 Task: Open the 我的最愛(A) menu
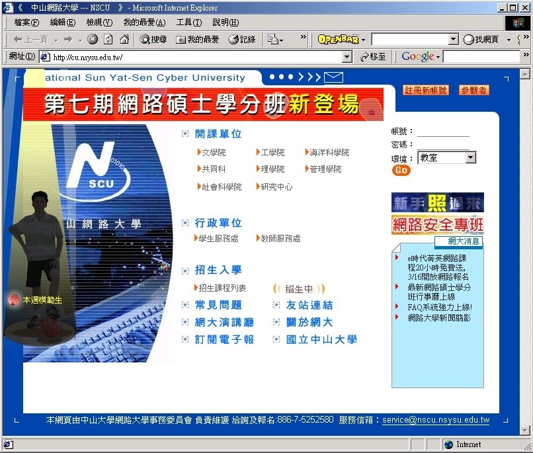[x=144, y=22]
